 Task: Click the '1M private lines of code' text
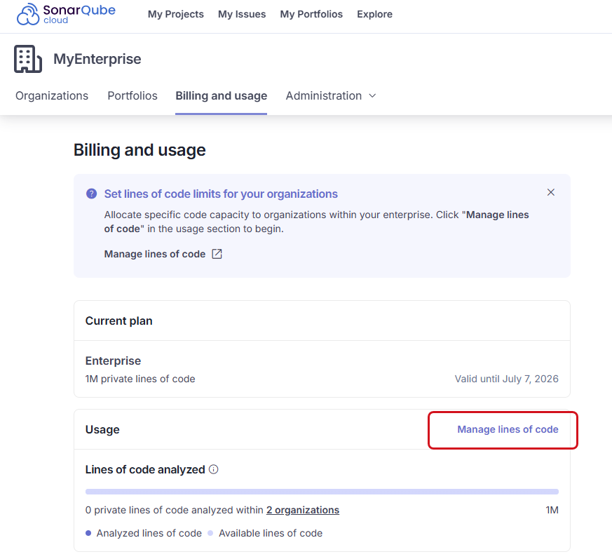140,379
